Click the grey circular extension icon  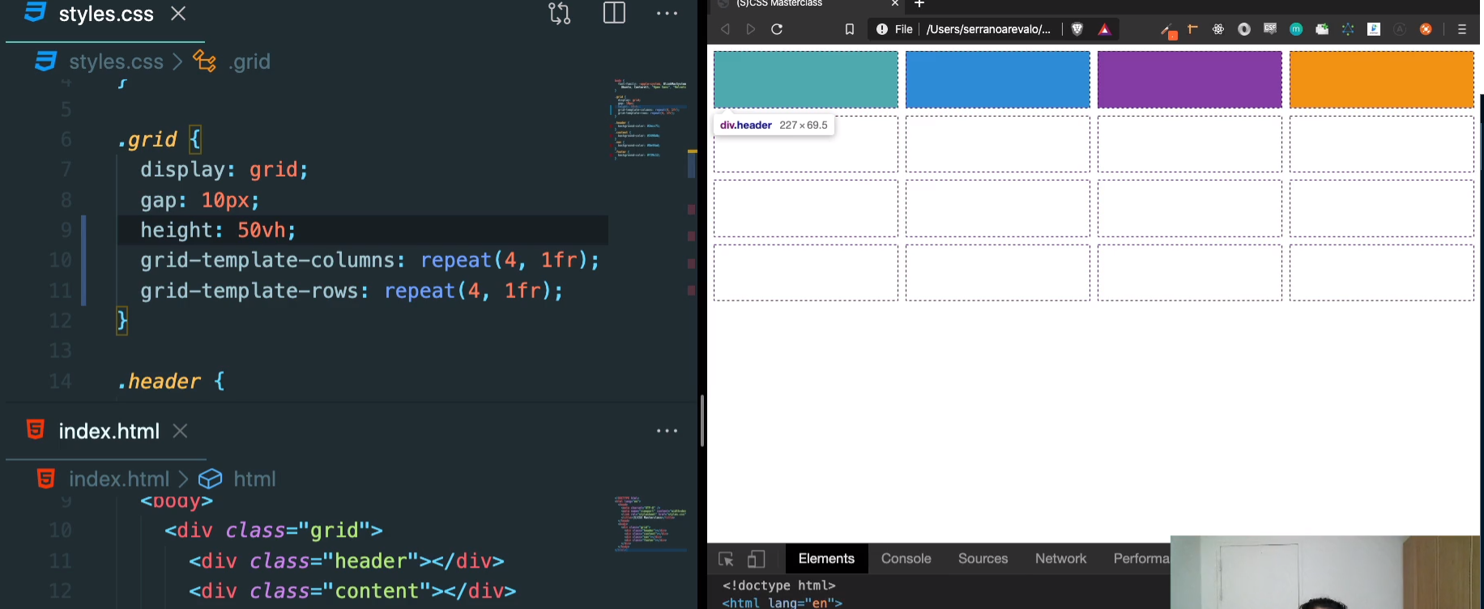click(x=1244, y=29)
